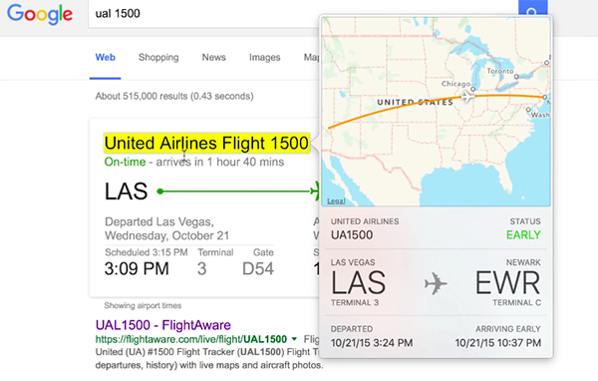Click into the search field containing ual 1500

coord(206,14)
